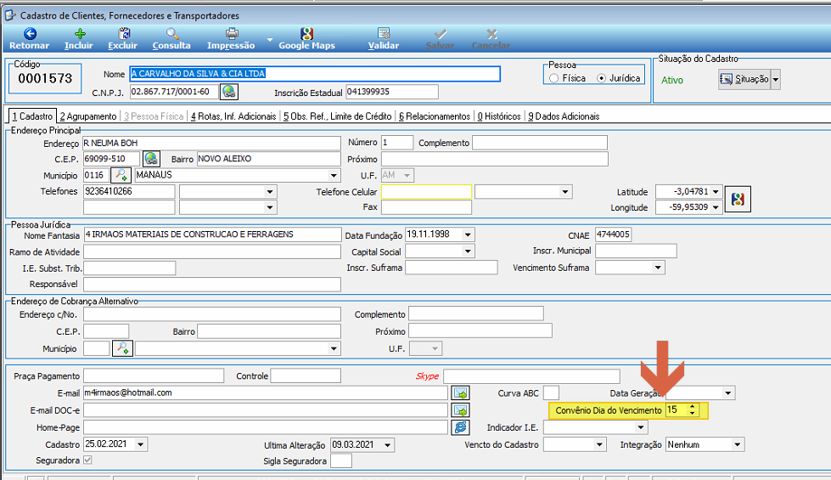831x480 pixels.
Task: Open the Longitude value dropdown
Action: [716, 207]
